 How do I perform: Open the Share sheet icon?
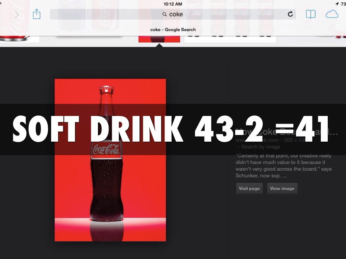(x=36, y=14)
